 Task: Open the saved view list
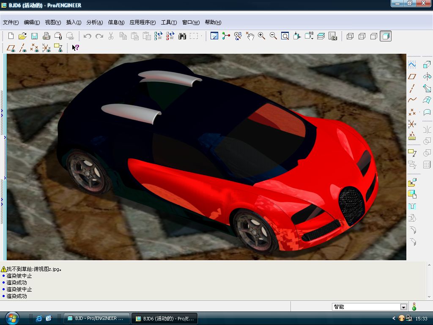309,36
